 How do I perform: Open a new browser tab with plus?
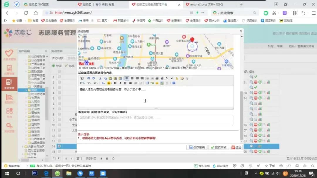[241, 4]
